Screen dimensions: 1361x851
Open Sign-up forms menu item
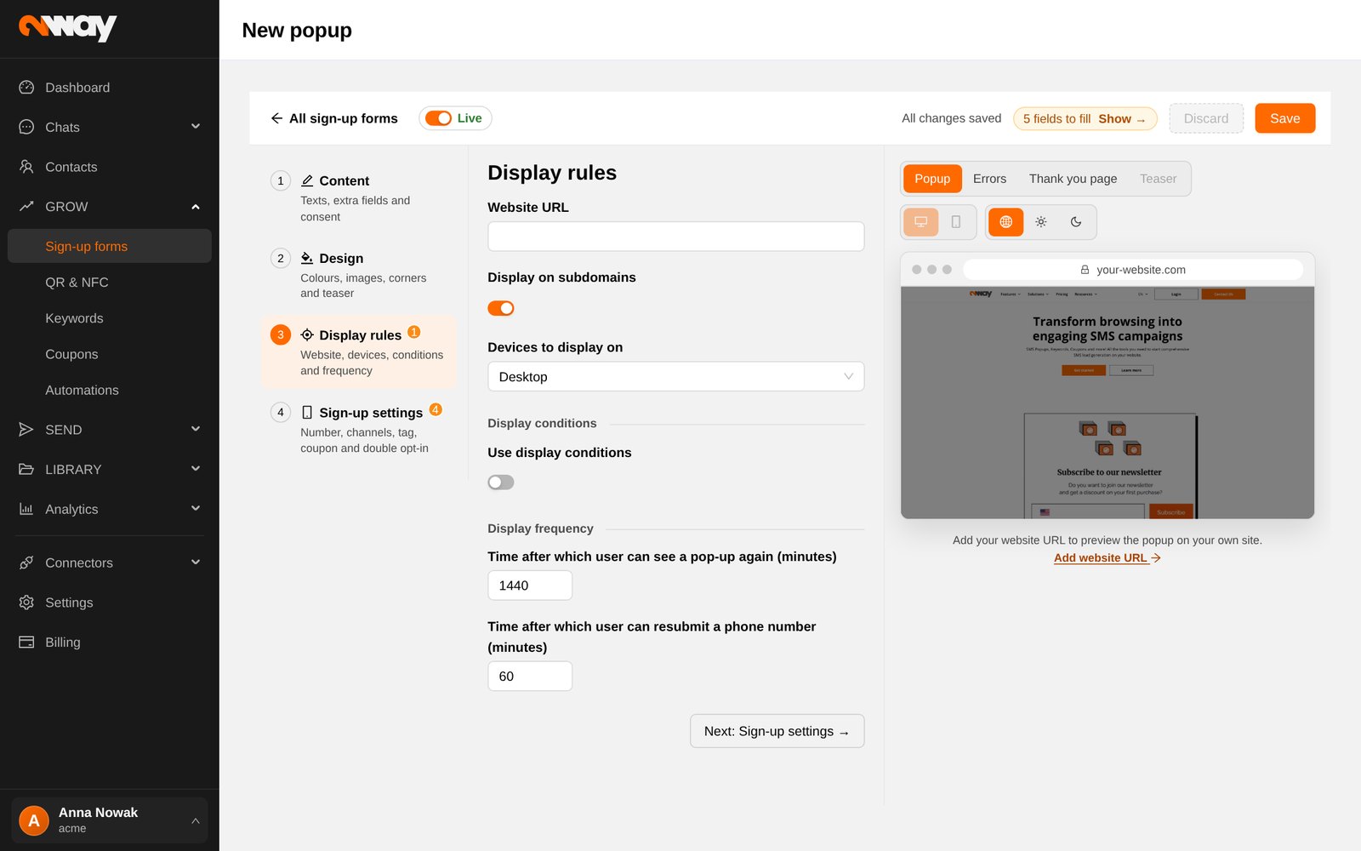pos(110,246)
